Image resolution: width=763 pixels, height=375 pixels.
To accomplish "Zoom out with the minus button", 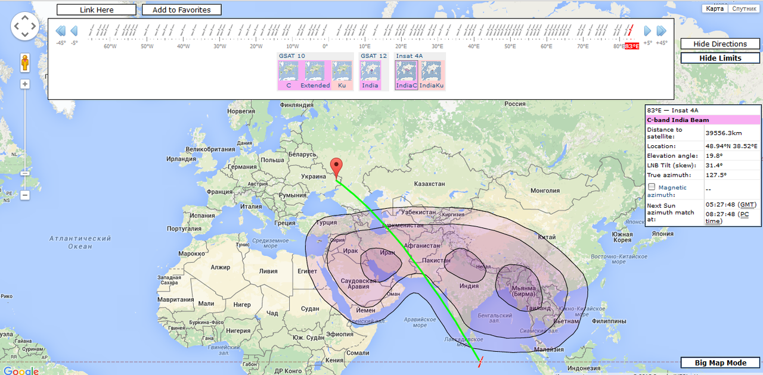I will [25, 195].
